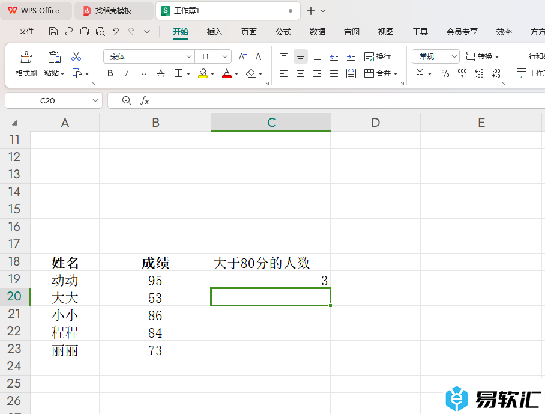
Task: Apply red font color
Action: 227,73
